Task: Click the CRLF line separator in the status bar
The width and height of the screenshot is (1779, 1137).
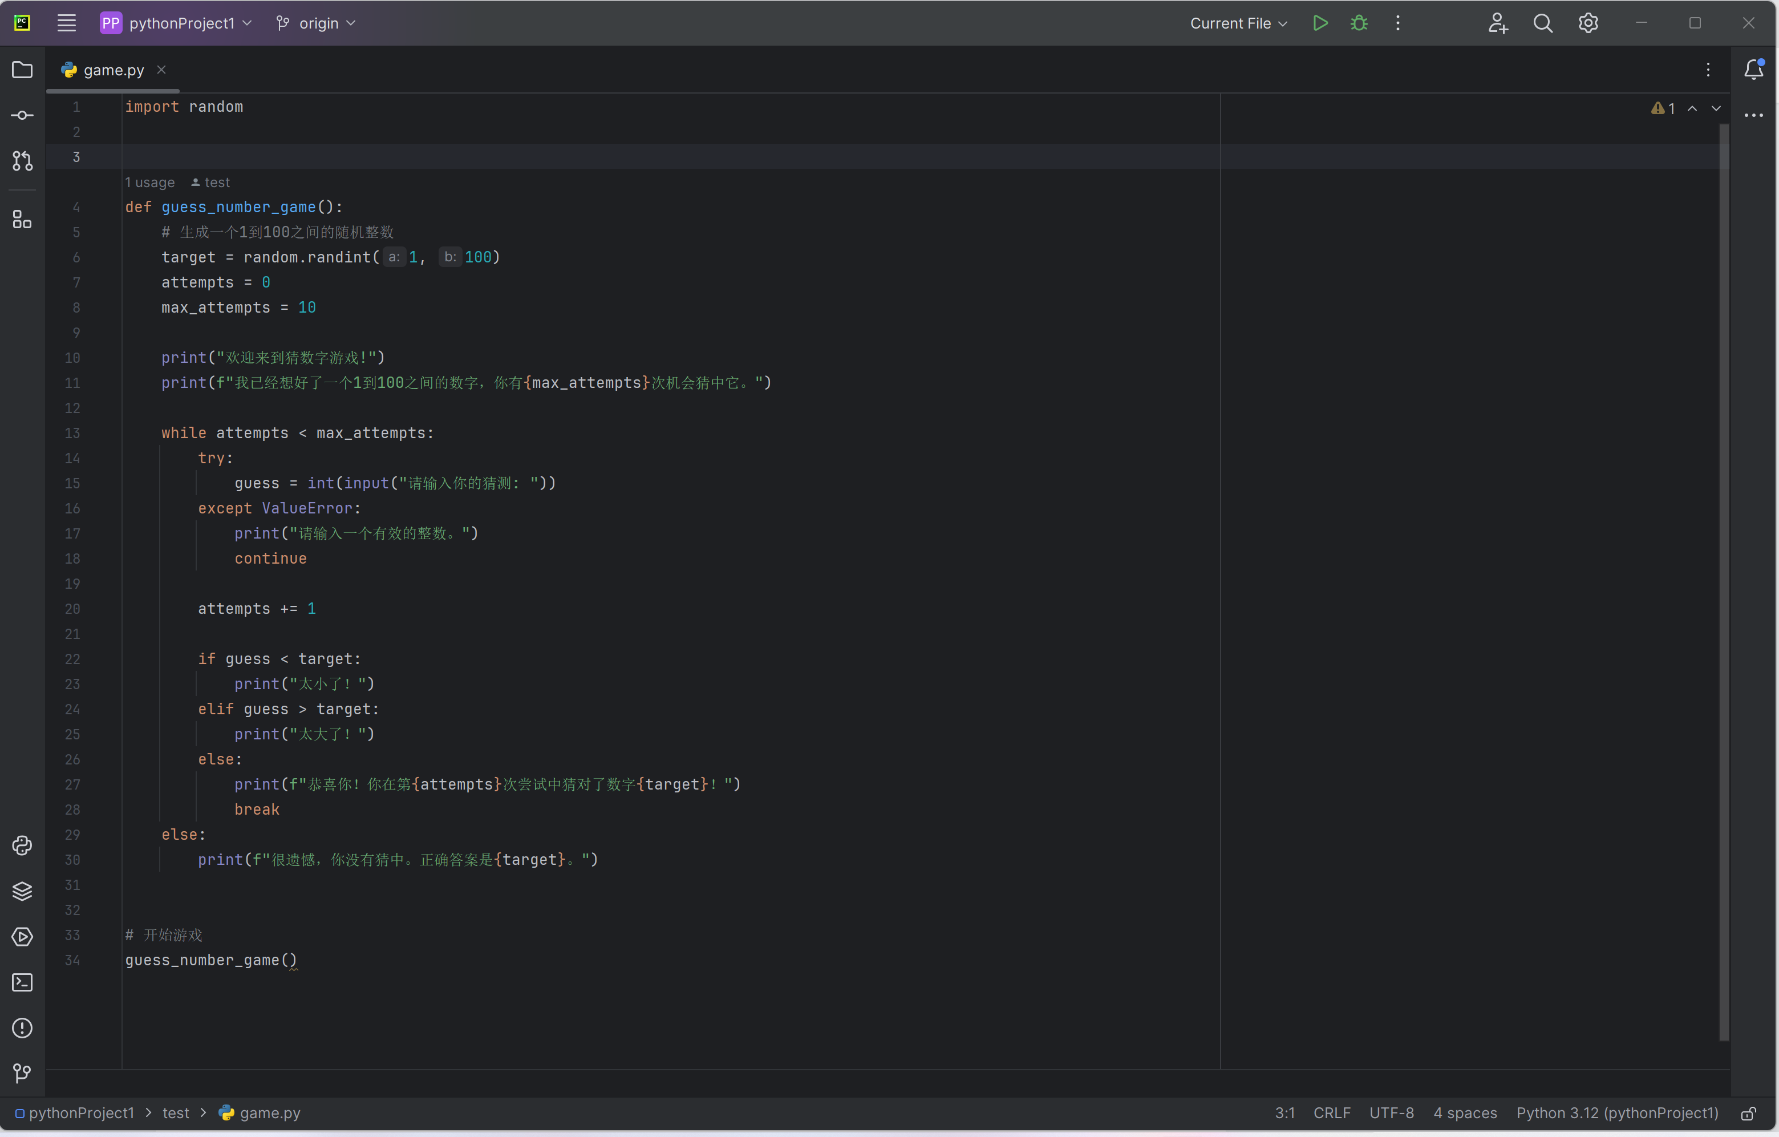Action: point(1331,1112)
